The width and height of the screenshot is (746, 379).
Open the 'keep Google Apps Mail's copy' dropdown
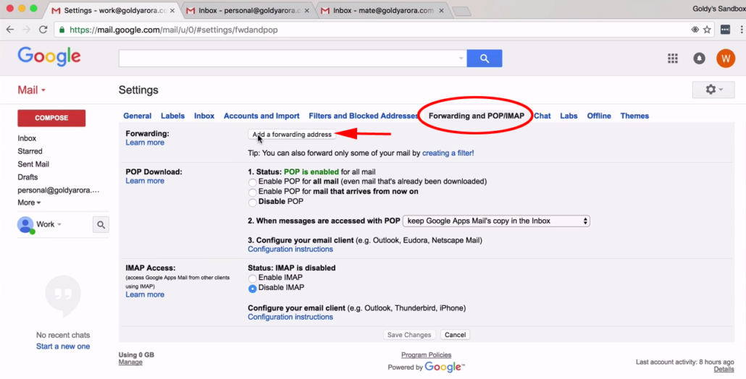[496, 221]
